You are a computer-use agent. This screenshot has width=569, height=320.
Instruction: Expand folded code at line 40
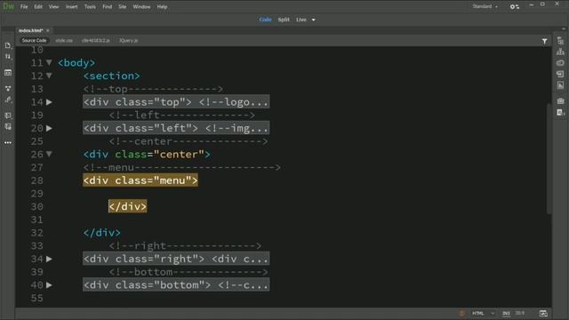click(x=49, y=284)
